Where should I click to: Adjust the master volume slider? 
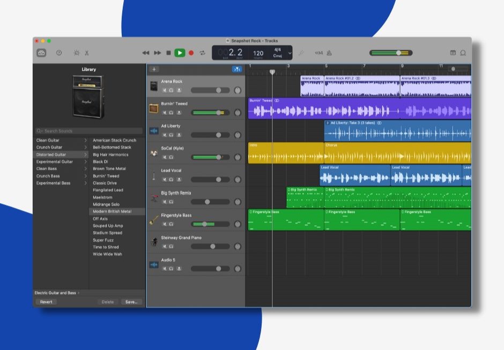coord(398,53)
